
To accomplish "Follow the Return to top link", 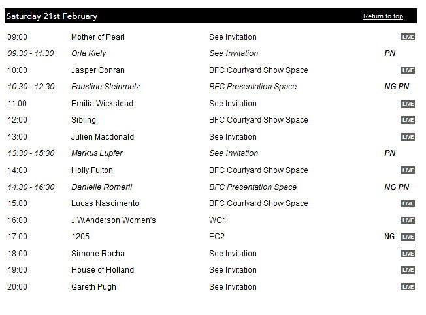I will click(x=383, y=16).
